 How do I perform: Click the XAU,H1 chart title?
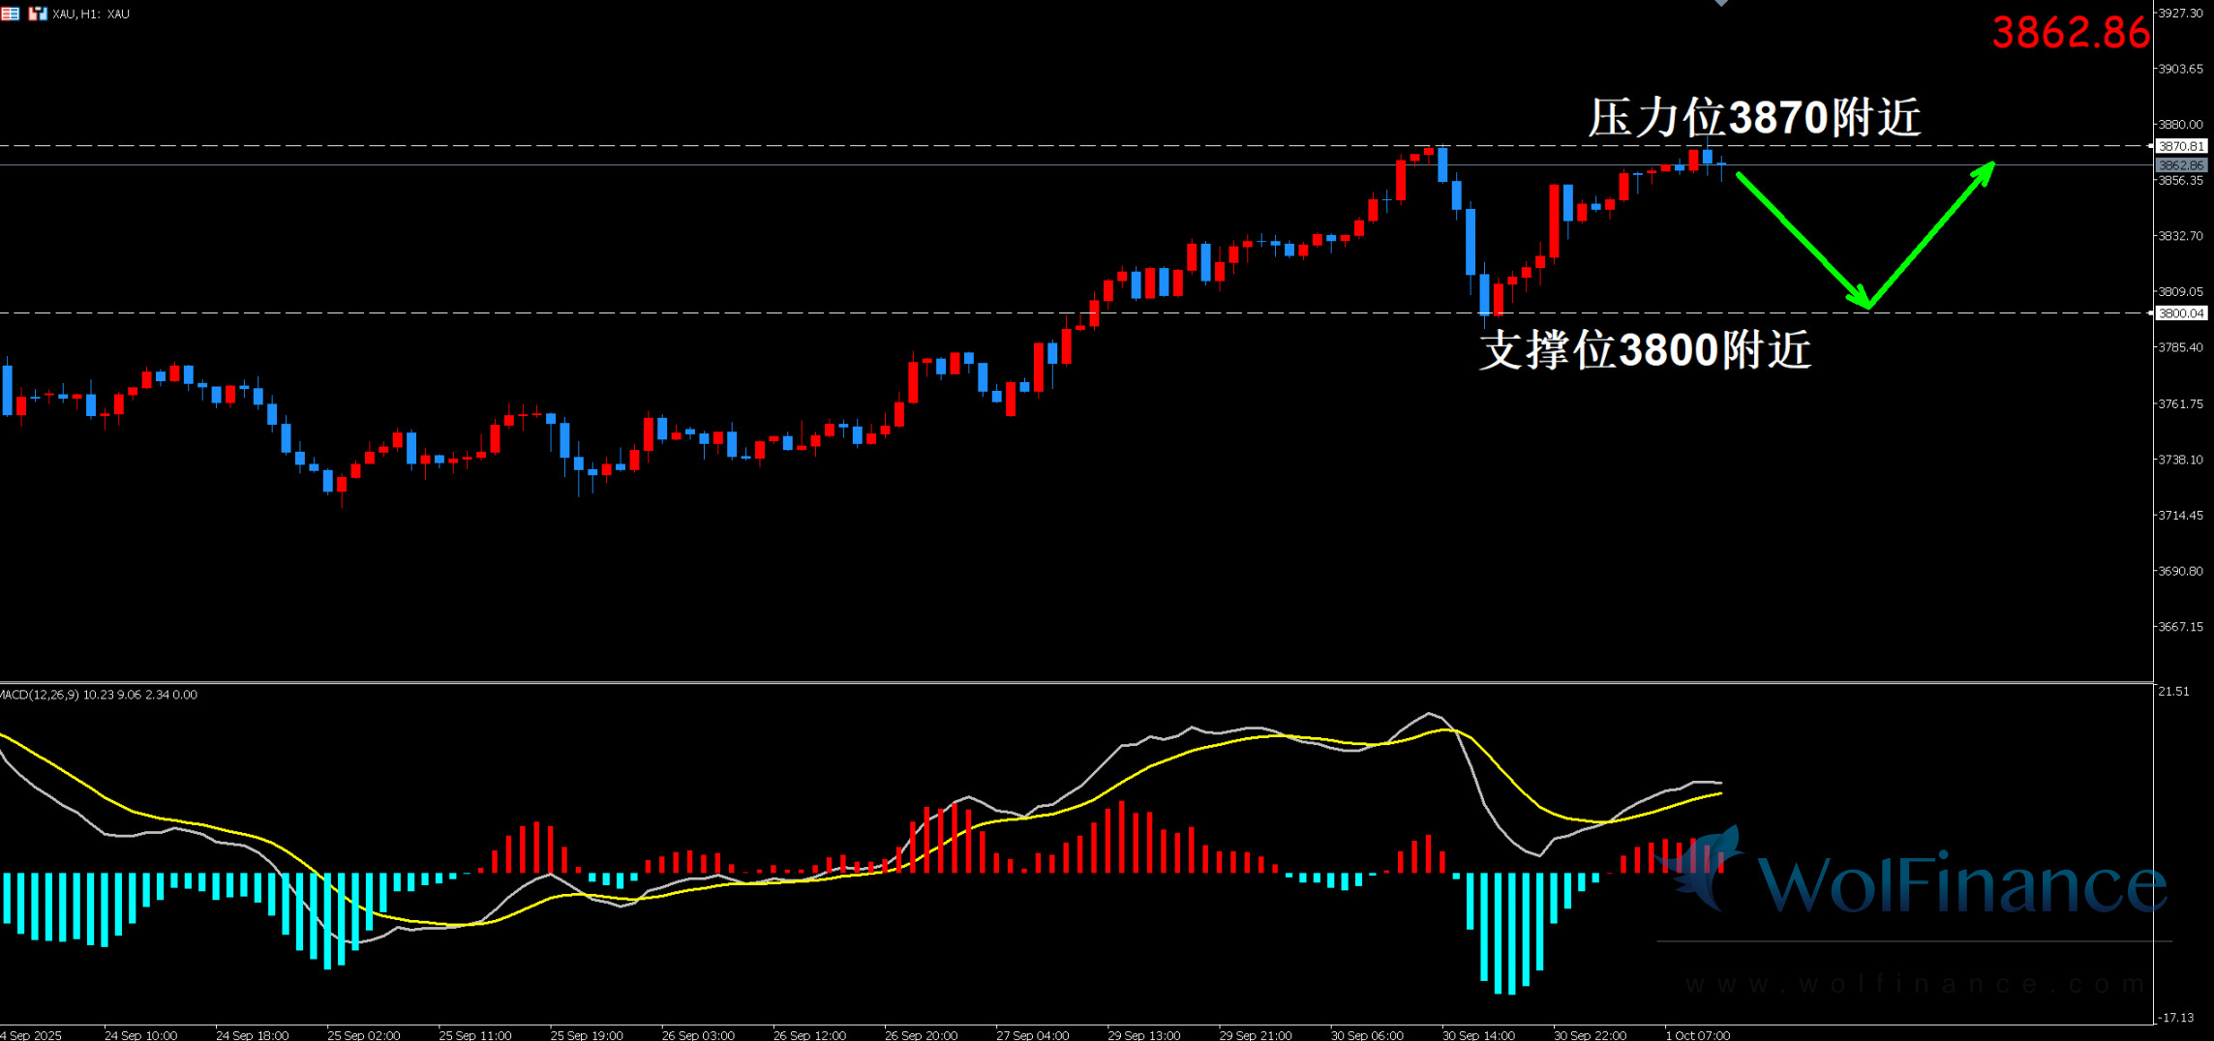point(91,14)
